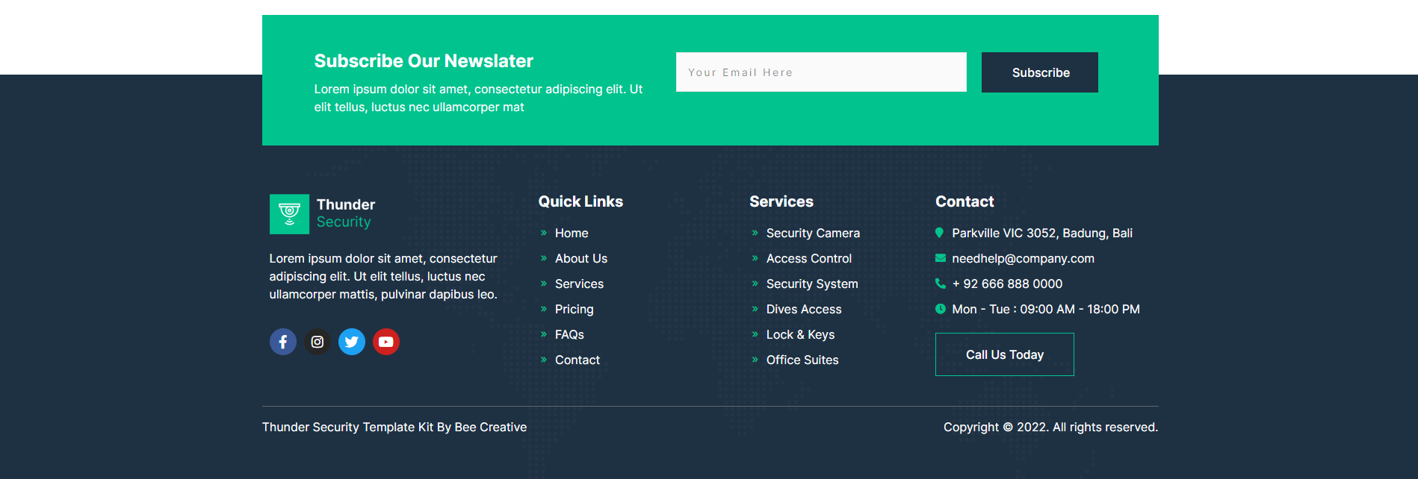The height and width of the screenshot is (479, 1418).
Task: Open the FAQs quick link
Action: point(569,334)
